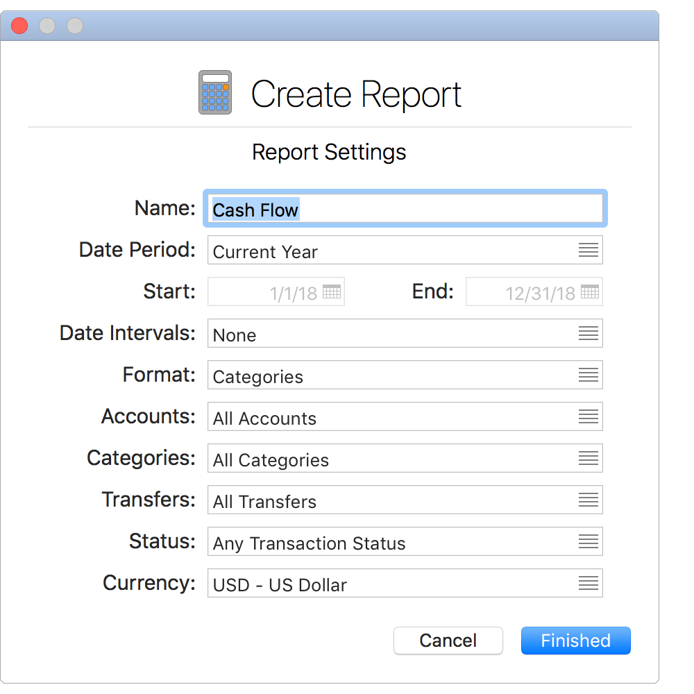This screenshot has height=694, width=694.
Task: Click the menu lines icon on Currency field
Action: pyautogui.click(x=589, y=583)
